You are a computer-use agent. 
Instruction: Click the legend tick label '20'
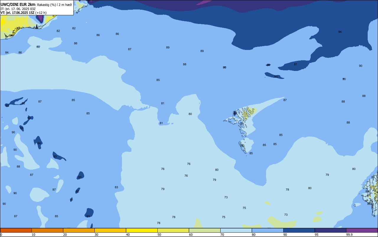(x=65, y=235)
